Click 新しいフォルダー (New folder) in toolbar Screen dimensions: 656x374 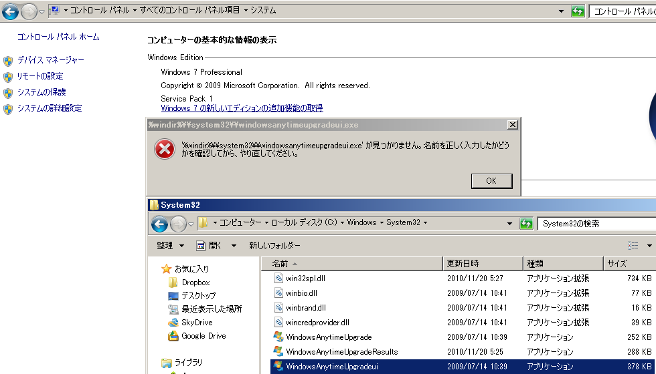click(274, 246)
